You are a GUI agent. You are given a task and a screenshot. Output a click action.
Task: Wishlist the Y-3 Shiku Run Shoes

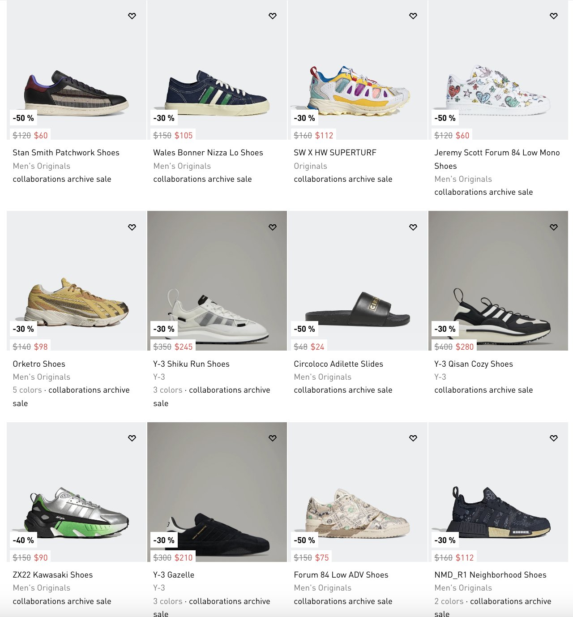[x=273, y=227]
